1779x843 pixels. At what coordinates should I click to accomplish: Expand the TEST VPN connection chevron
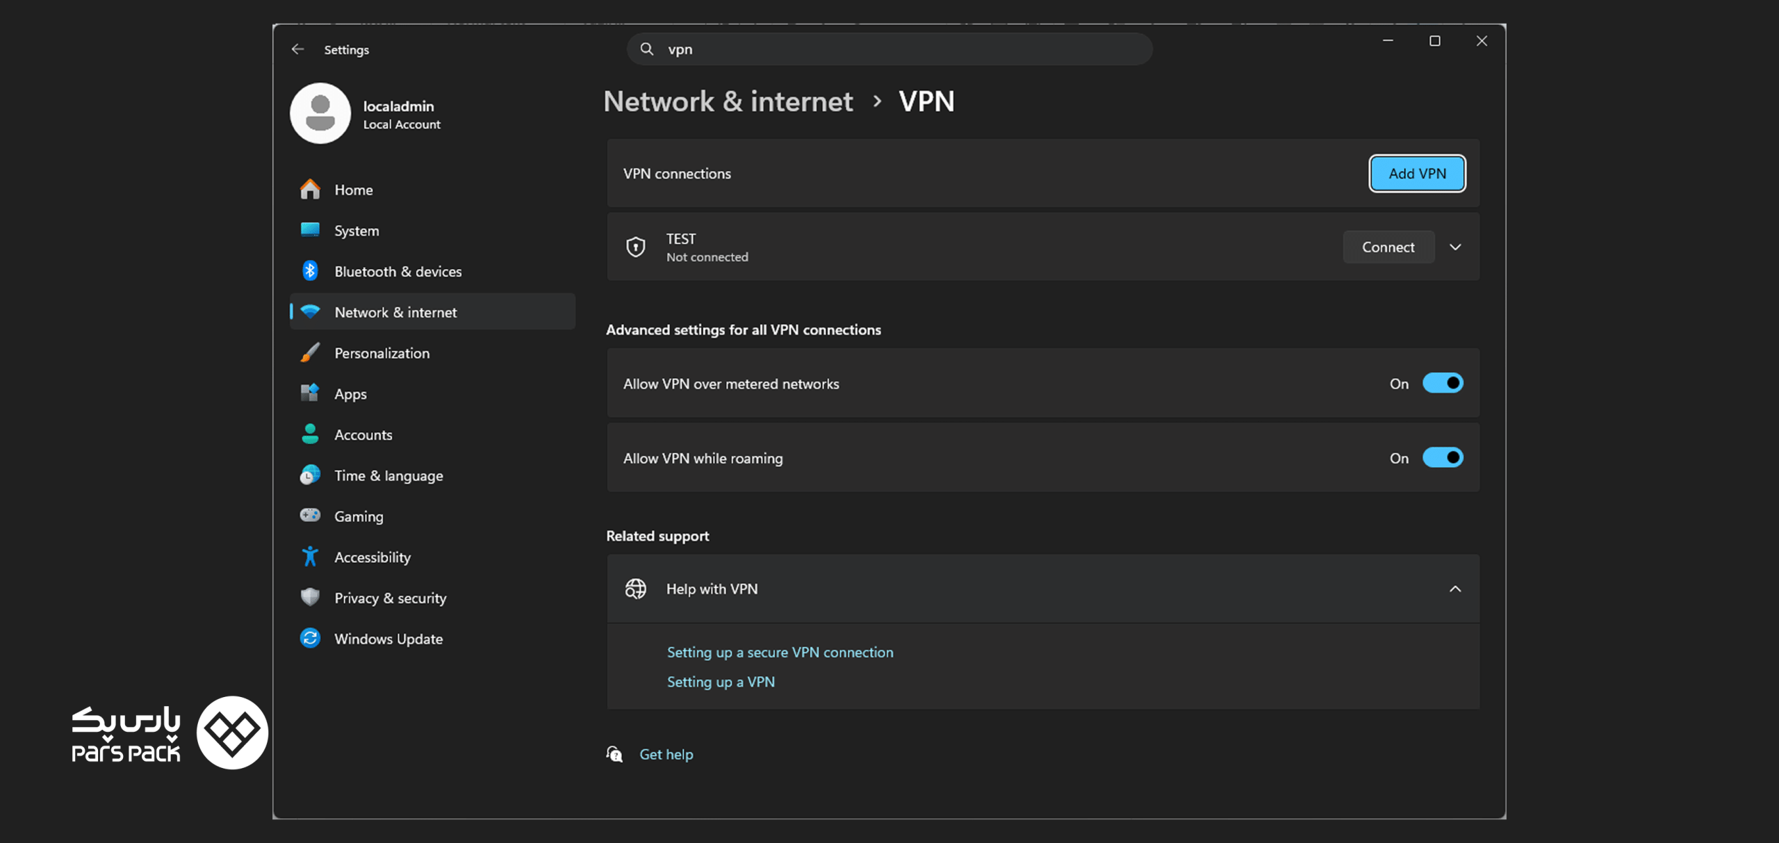pos(1455,247)
